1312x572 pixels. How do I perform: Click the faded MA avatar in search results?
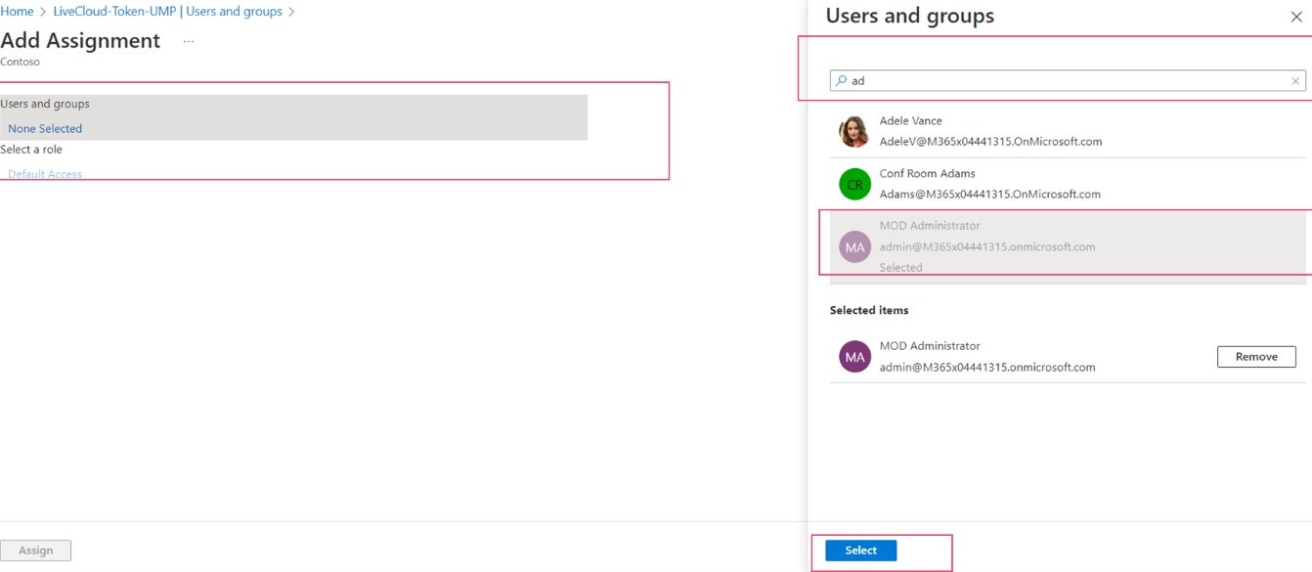click(x=854, y=246)
